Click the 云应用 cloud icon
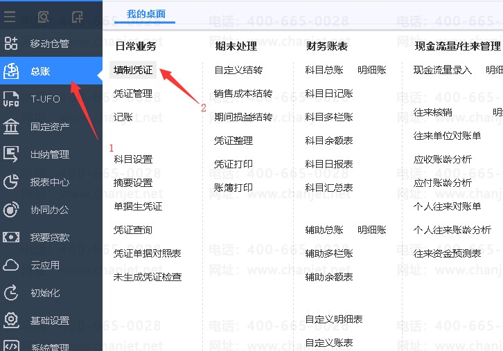Screen dimensions: 503x351 11,265
